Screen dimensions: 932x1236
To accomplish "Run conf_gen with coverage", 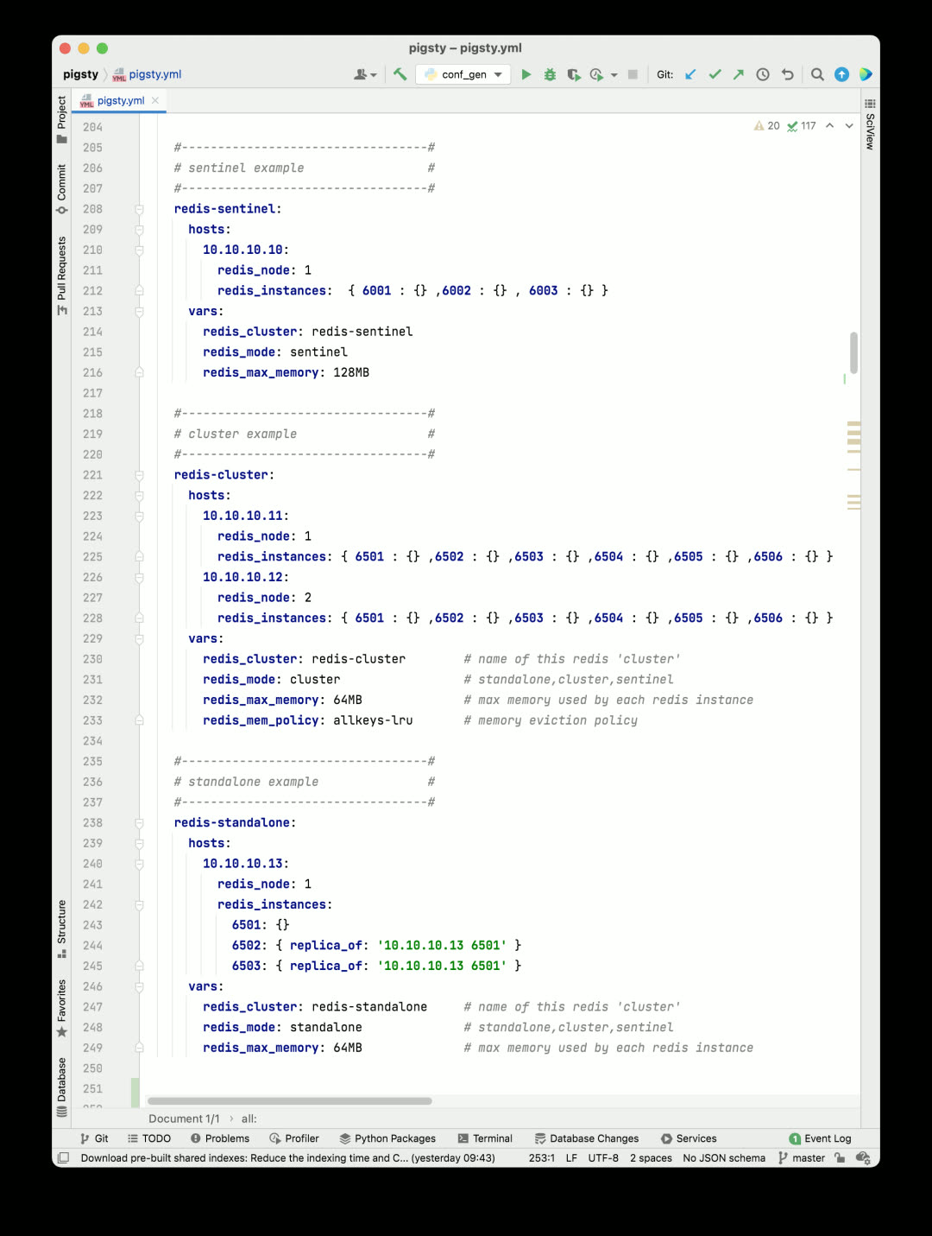I will [x=574, y=74].
